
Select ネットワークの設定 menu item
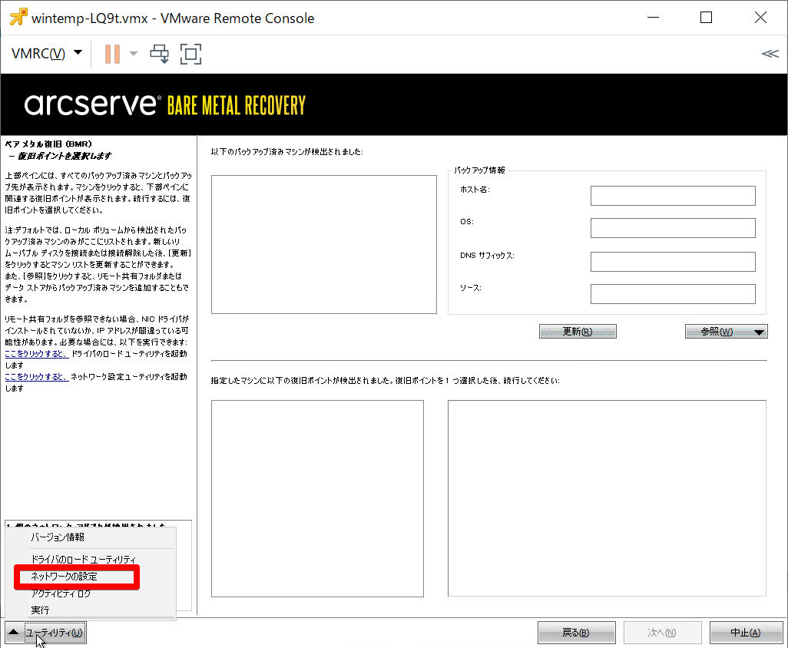(x=65, y=576)
